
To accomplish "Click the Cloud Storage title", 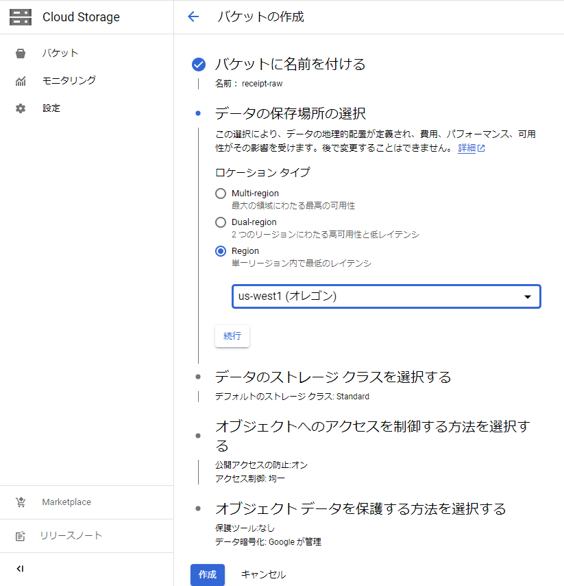I will 81,17.
